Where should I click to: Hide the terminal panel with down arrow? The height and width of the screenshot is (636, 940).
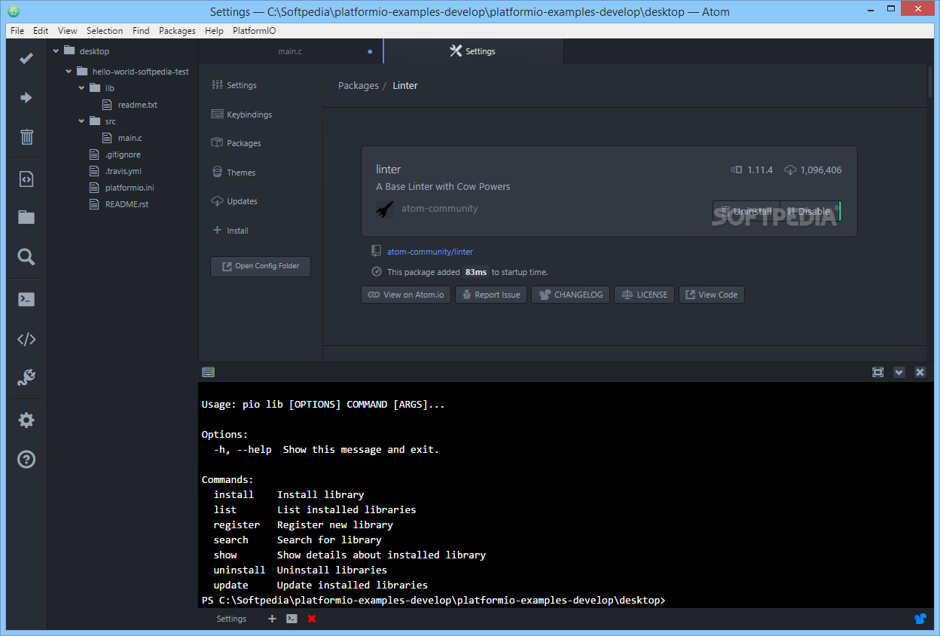(899, 372)
